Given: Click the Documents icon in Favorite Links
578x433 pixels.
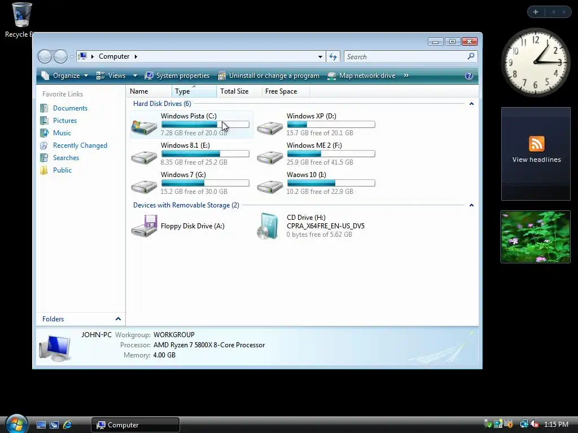Looking at the screenshot, I should click(44, 108).
